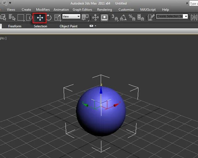Open the Select by Name tool
The width and height of the screenshot is (198, 158).
(12, 17)
